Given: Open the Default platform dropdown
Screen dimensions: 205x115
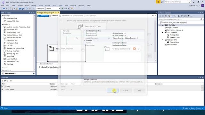Looking at the screenshot, I should [53, 9].
